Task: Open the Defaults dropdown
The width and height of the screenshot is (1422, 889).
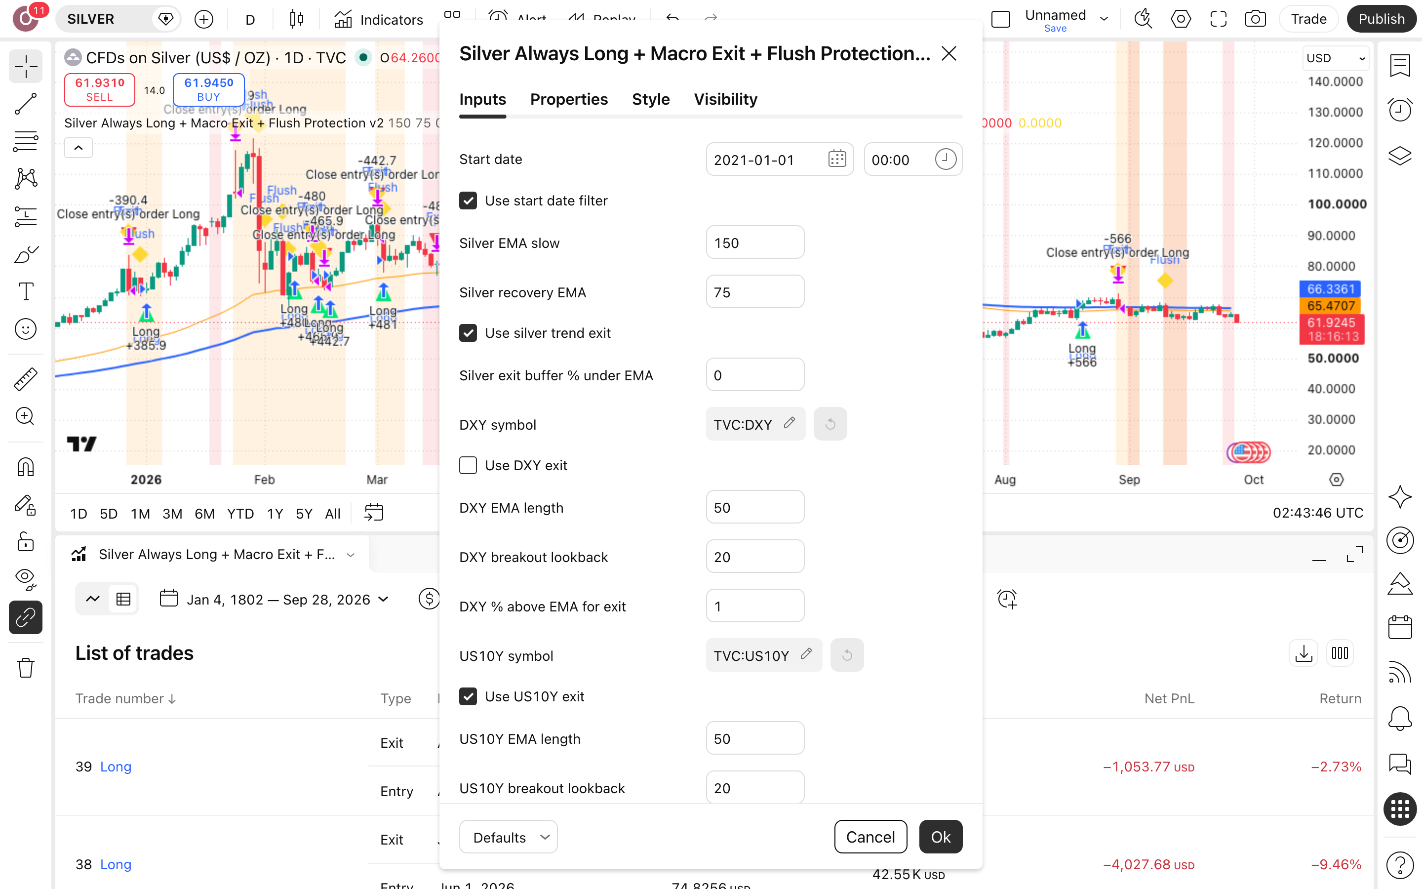Action: [508, 837]
